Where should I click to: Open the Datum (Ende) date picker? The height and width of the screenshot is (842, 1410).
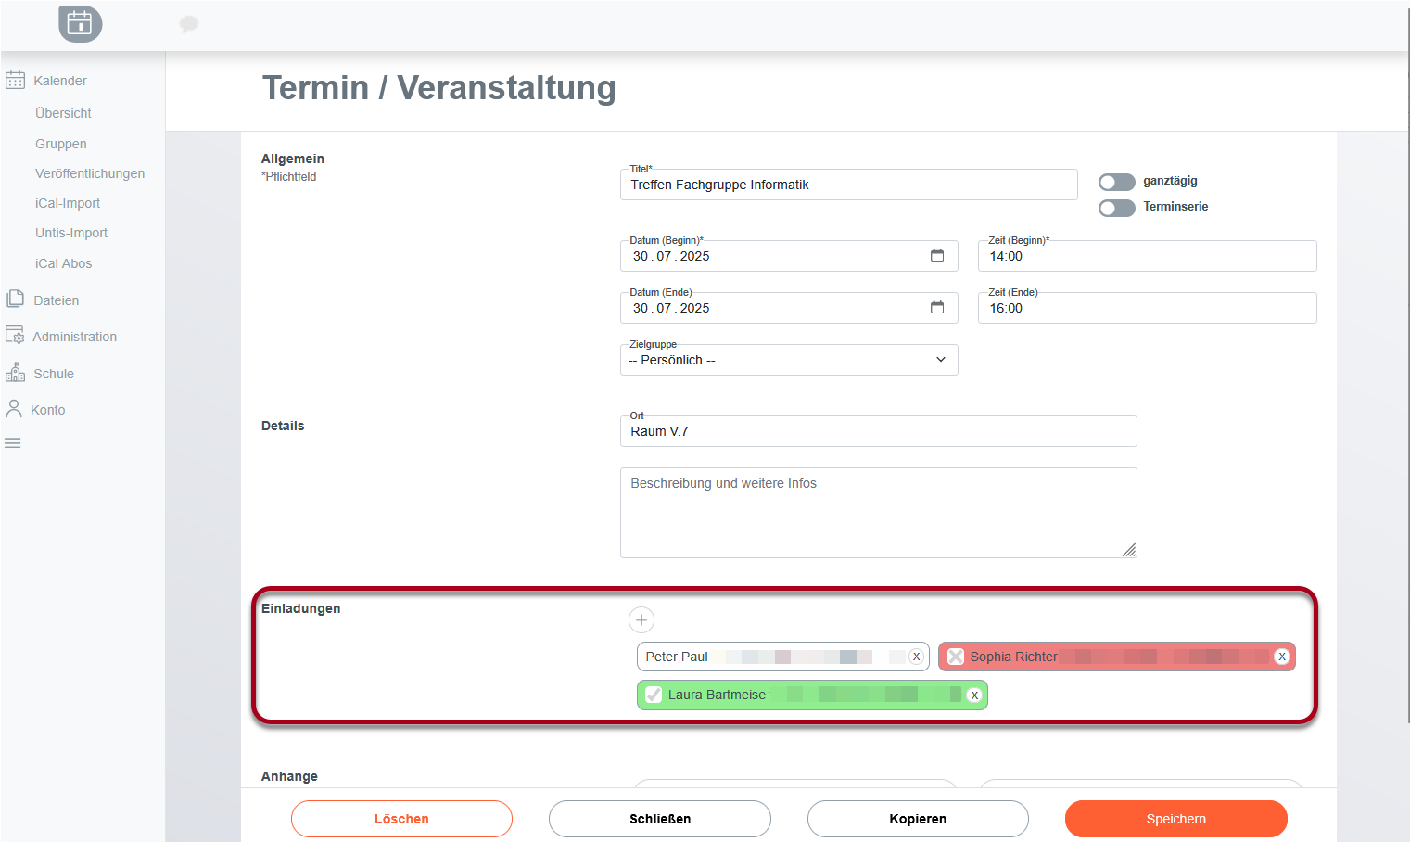pyautogui.click(x=938, y=307)
